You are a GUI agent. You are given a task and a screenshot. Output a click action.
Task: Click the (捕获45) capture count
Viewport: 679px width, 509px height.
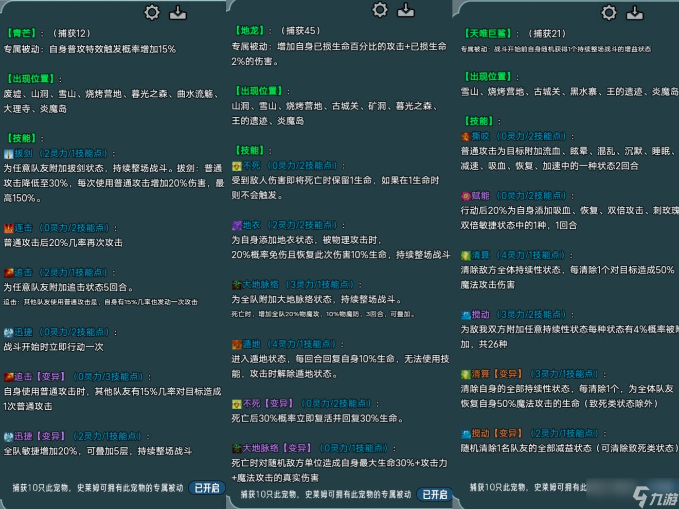[300, 31]
